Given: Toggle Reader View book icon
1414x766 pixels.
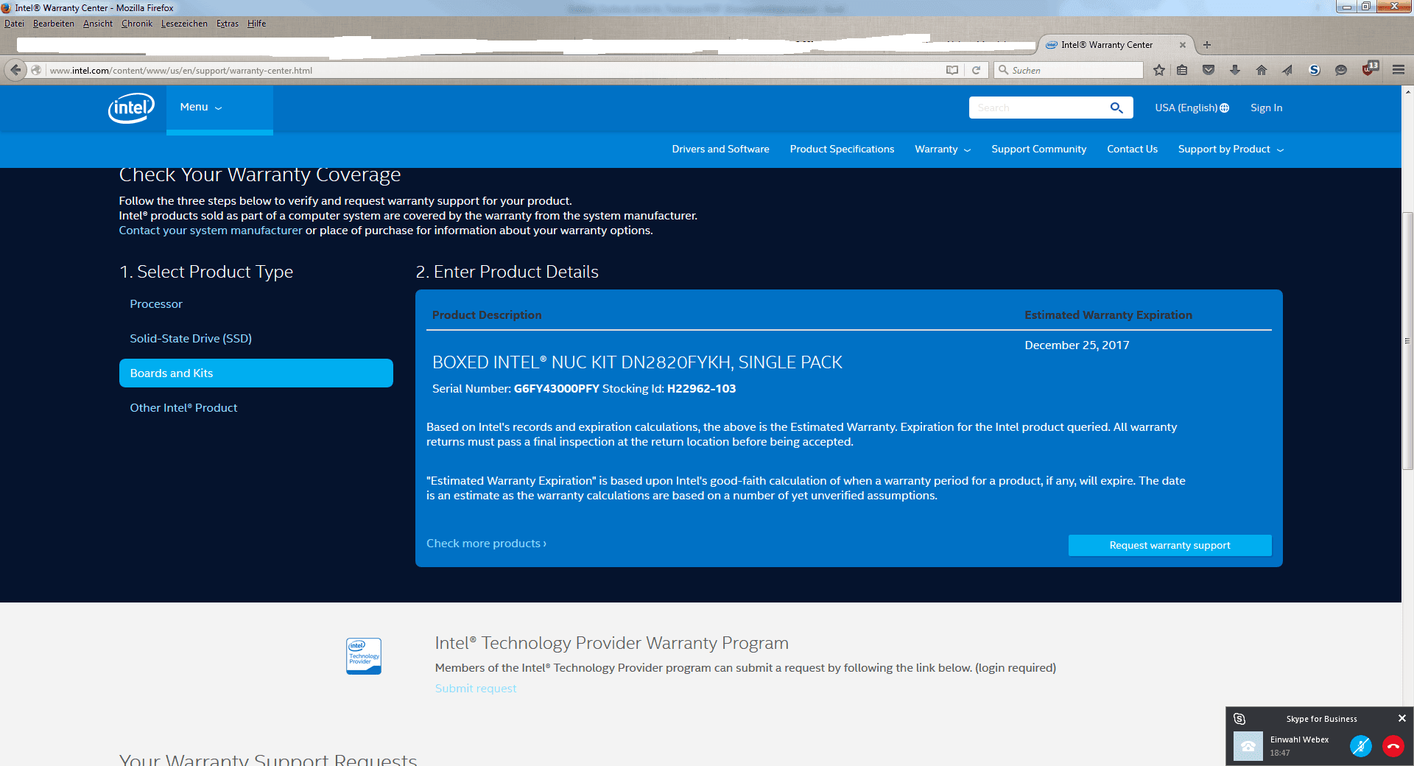Looking at the screenshot, I should coord(952,70).
